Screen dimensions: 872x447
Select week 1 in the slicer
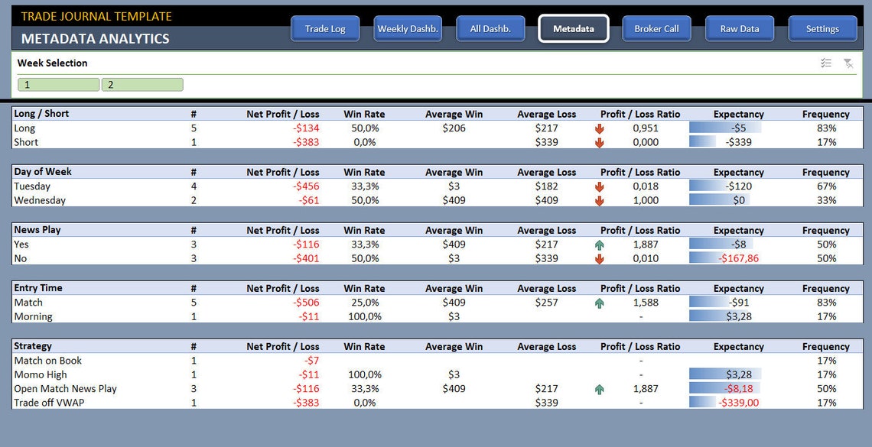57,84
